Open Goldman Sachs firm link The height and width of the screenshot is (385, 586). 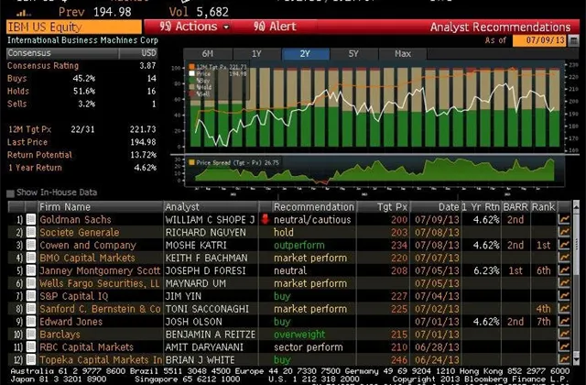tap(75, 220)
